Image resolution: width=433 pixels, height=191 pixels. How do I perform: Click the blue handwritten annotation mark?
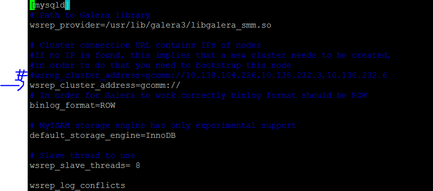click(15, 80)
